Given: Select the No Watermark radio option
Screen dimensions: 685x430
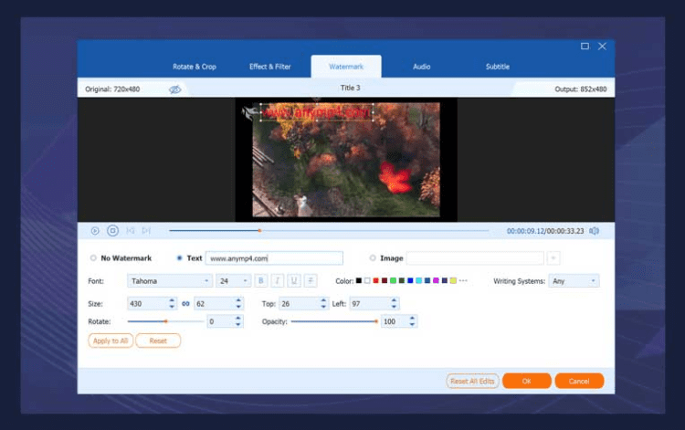Looking at the screenshot, I should pyautogui.click(x=93, y=258).
